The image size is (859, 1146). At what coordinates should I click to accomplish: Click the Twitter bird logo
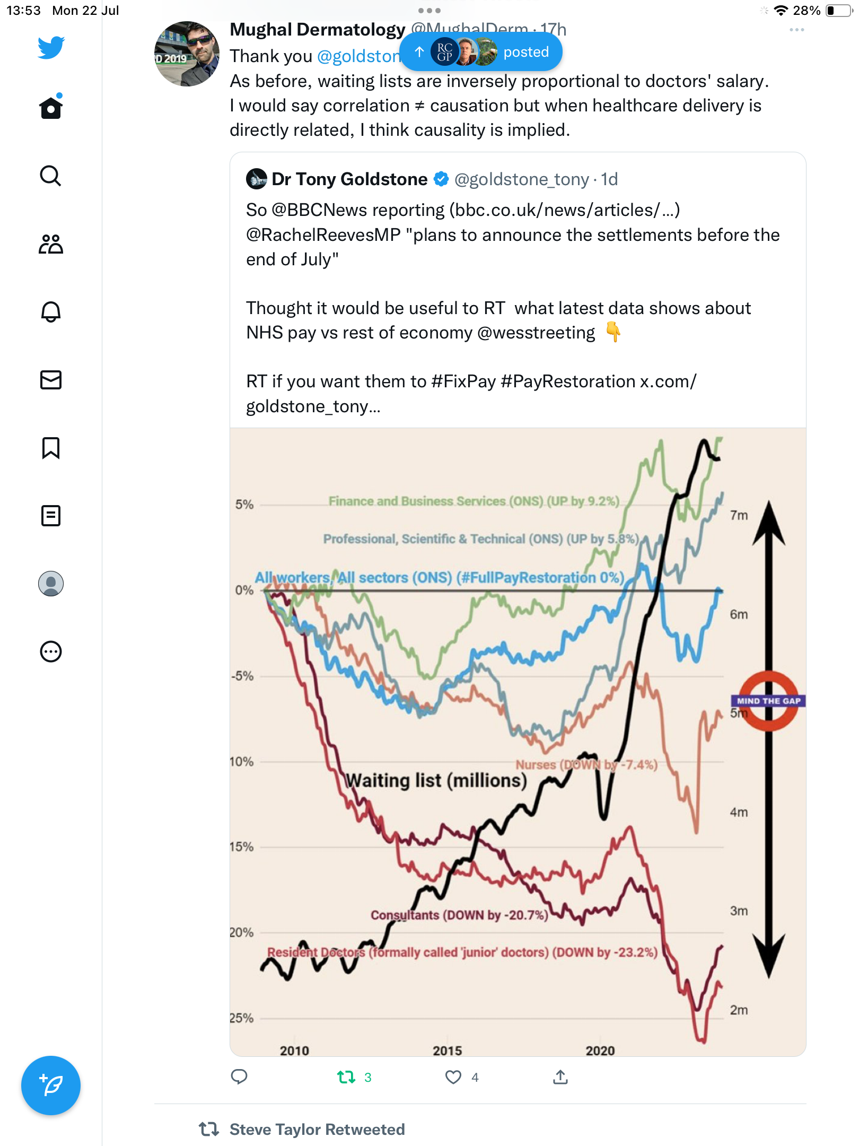[x=51, y=47]
